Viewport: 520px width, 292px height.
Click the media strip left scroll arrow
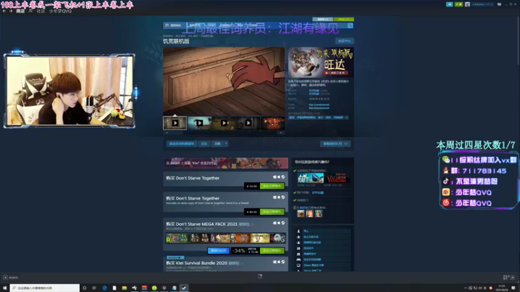tap(167, 133)
